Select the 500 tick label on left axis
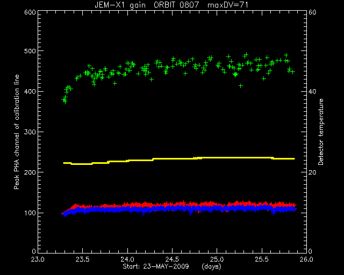Screen dimensions: 344x275 click(30, 51)
